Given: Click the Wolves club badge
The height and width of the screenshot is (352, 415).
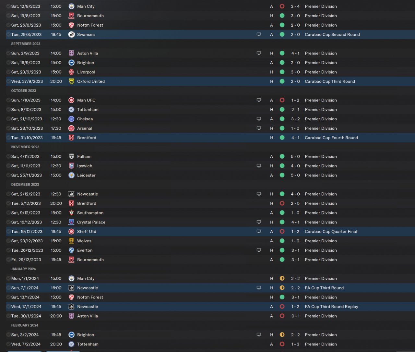Looking at the screenshot, I should [72, 241].
